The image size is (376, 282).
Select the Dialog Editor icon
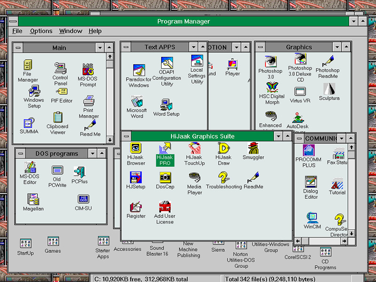click(x=311, y=182)
